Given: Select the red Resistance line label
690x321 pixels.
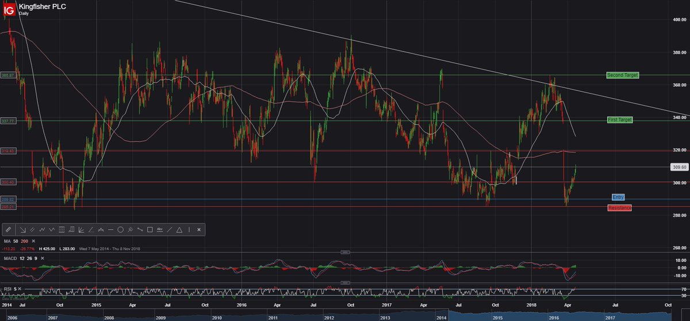Looking at the screenshot, I should tap(619, 207).
